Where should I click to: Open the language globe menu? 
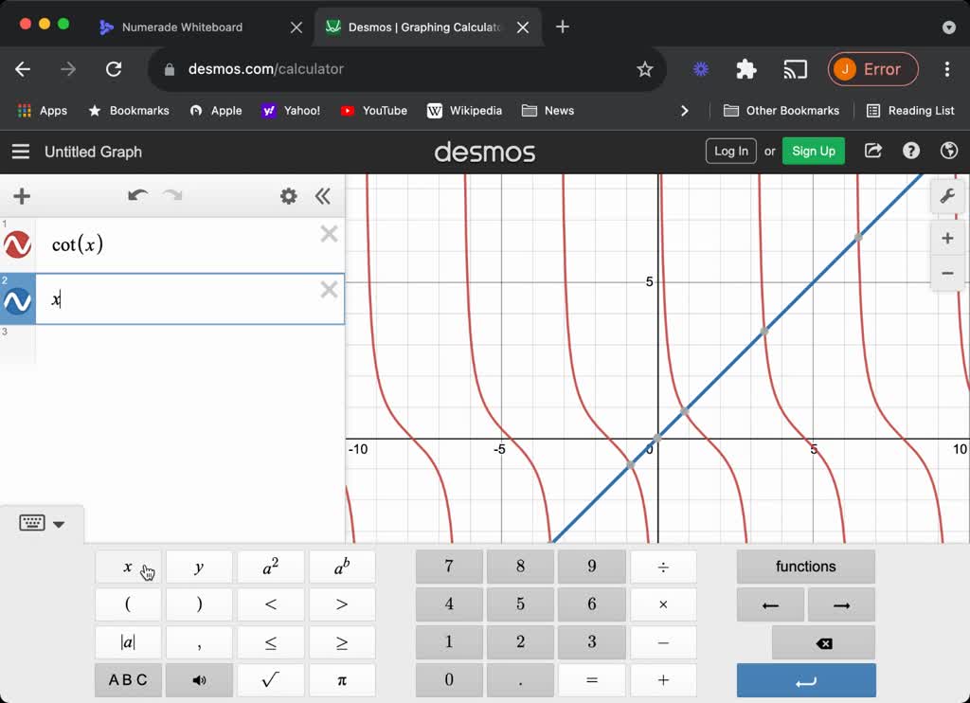pos(948,151)
